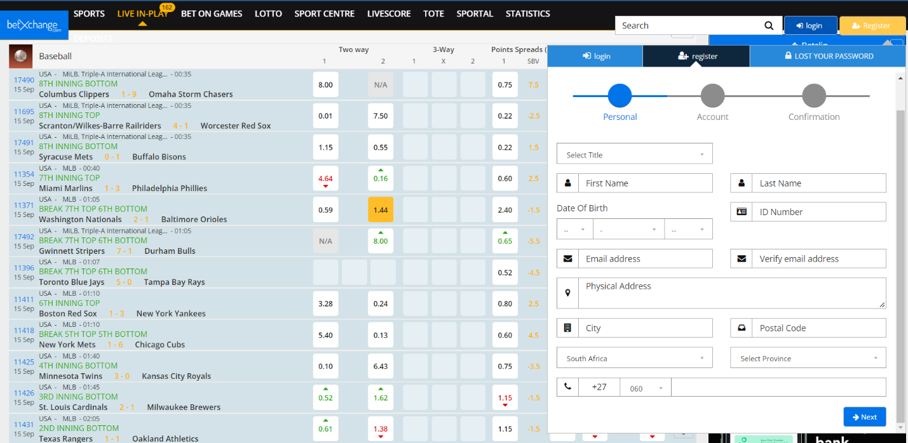Click the phone icon beside +27

tap(567, 387)
